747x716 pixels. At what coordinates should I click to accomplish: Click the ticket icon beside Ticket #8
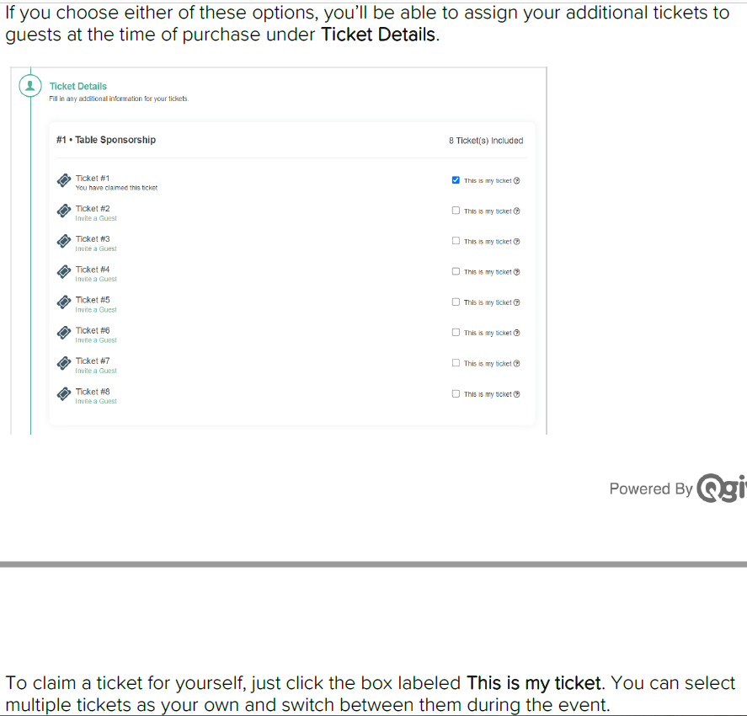point(63,394)
